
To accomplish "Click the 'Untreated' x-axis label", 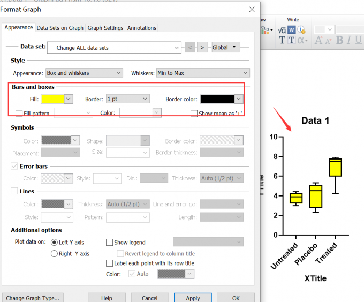I will tap(284, 255).
